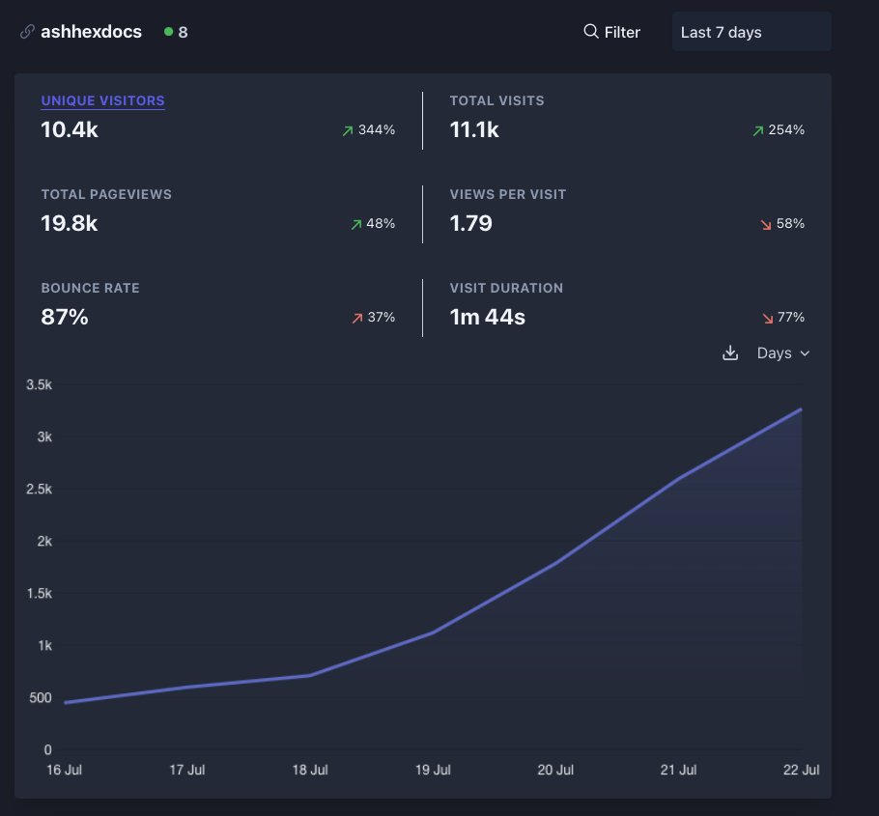879x816 pixels.
Task: Click the 16 Jul x-axis label
Action: click(64, 770)
